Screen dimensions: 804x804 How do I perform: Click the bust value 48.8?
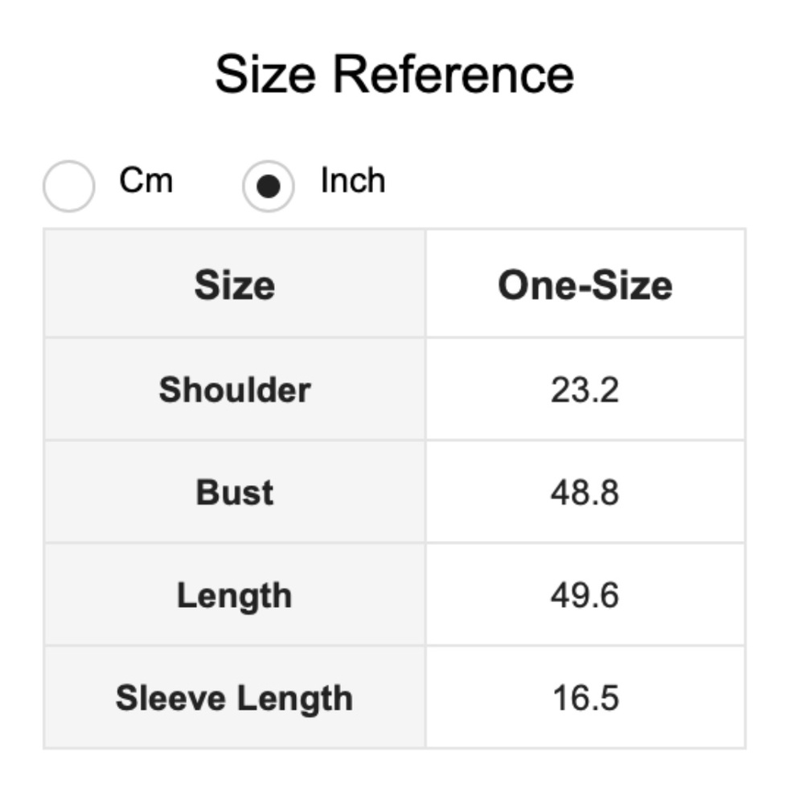585,493
